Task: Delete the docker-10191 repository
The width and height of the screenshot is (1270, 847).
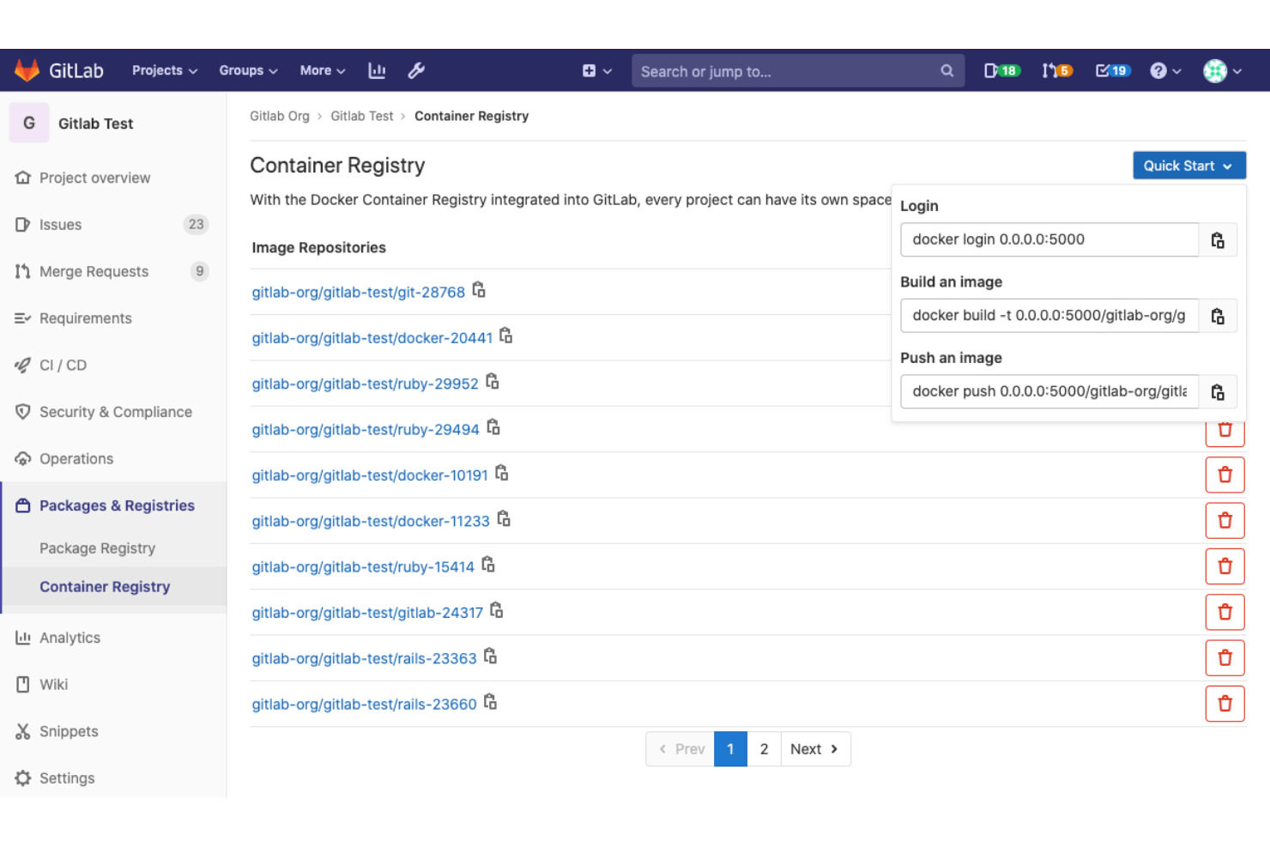Action: coord(1225,475)
